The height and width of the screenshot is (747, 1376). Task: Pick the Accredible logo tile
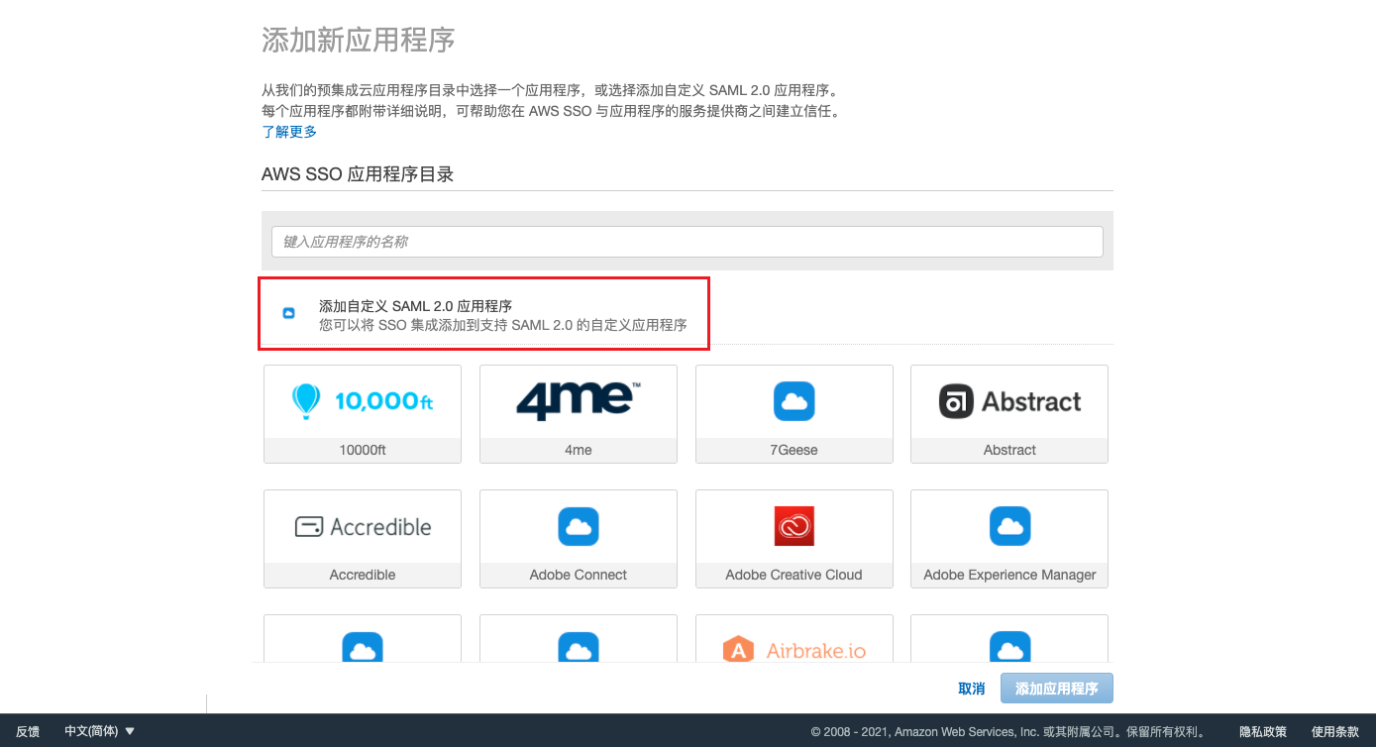(363, 526)
